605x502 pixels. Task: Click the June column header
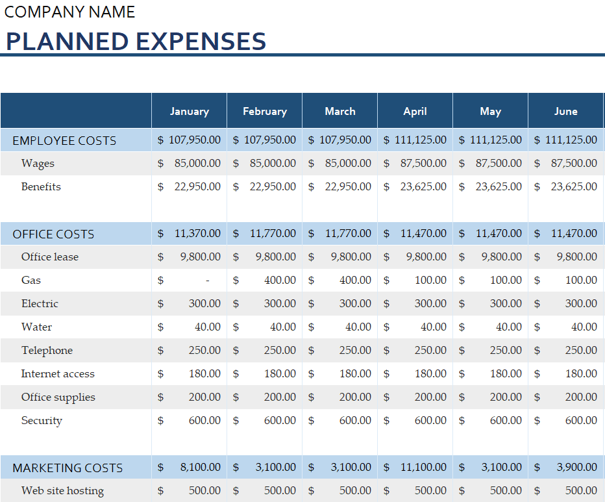(x=565, y=111)
